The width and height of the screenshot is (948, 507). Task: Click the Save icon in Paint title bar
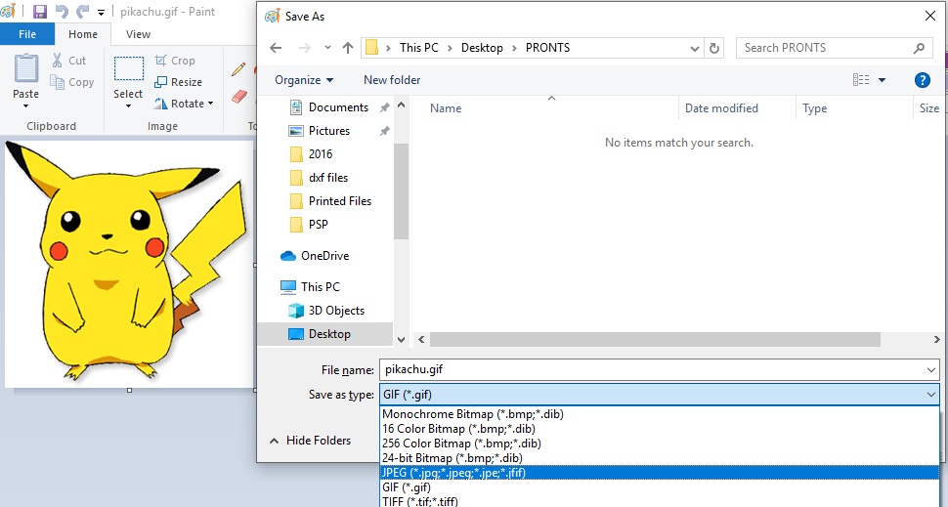(x=40, y=12)
